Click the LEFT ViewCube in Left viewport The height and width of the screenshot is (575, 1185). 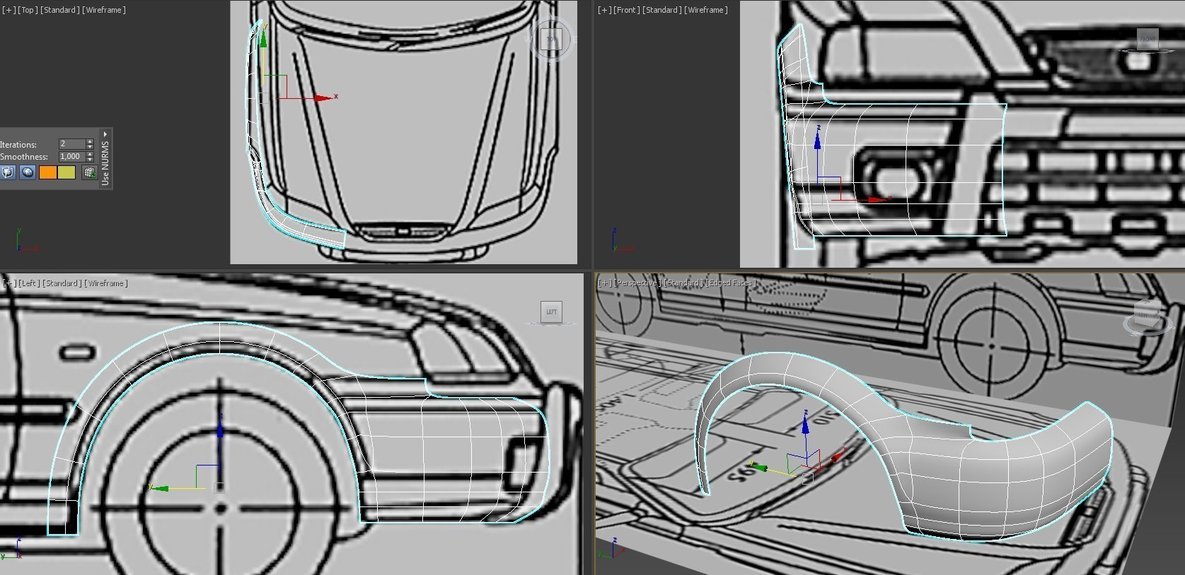551,312
